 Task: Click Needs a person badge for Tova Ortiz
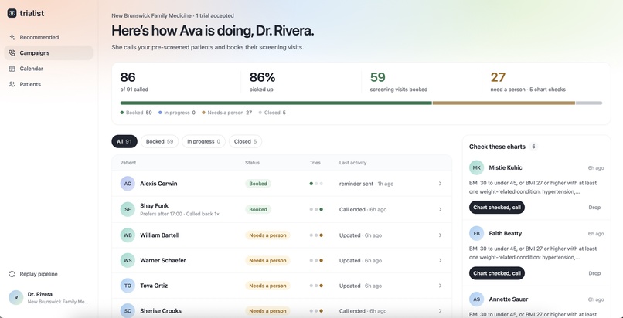(267, 286)
